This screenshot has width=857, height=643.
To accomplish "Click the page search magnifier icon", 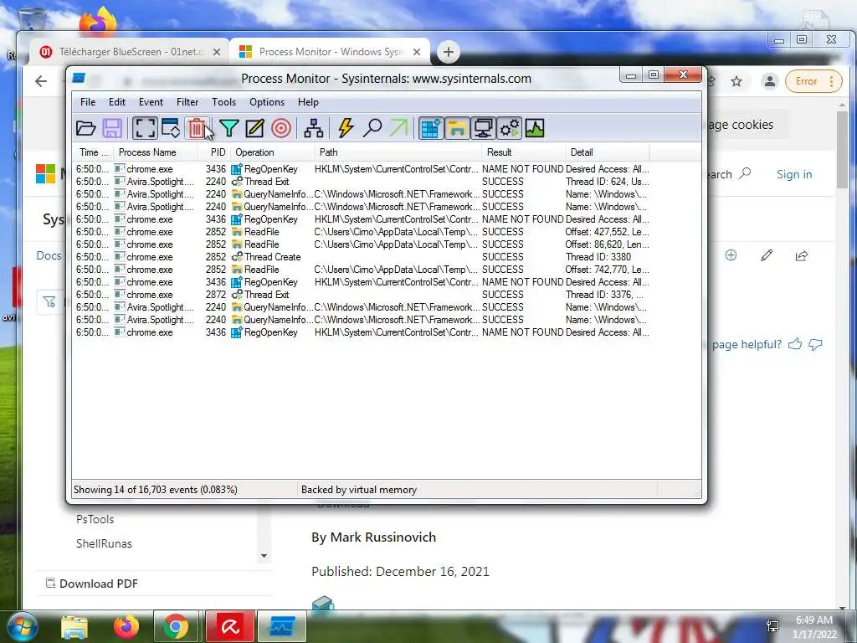I will 745,174.
